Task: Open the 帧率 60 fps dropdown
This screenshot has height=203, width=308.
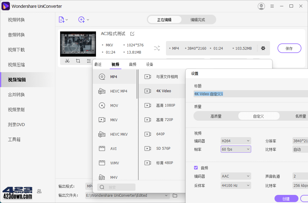Action: pyautogui.click(x=236, y=149)
